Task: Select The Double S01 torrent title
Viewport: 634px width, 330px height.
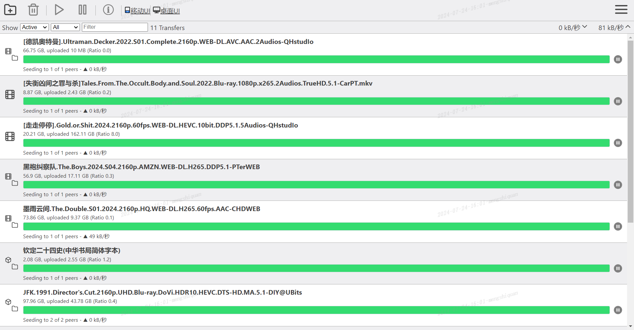Action: tap(141, 209)
